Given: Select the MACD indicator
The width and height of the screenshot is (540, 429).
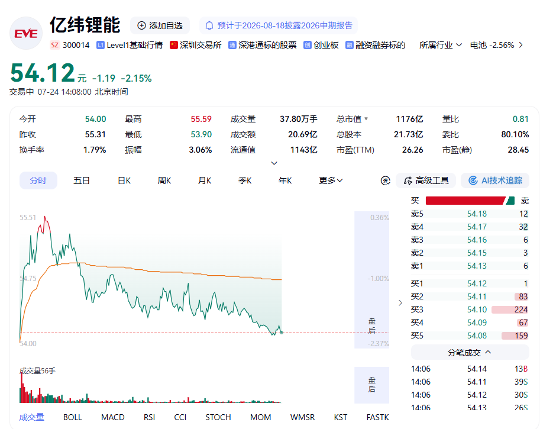Looking at the screenshot, I should [113, 417].
